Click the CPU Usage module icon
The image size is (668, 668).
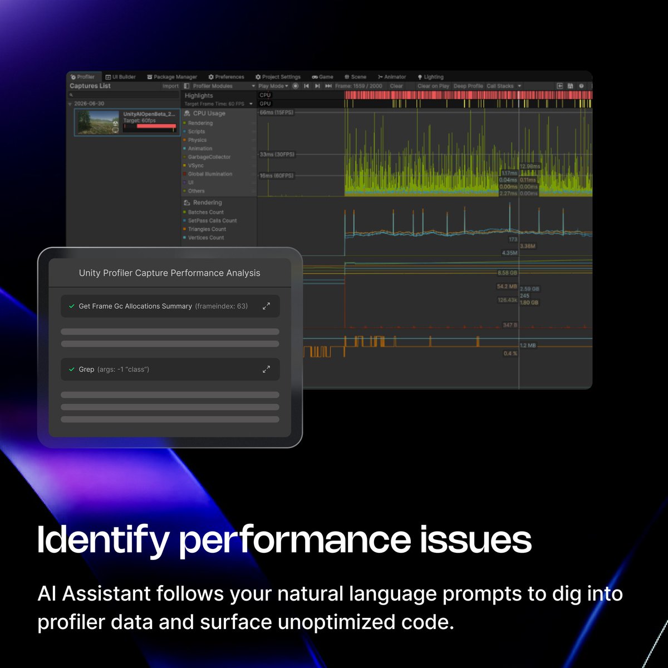(187, 114)
